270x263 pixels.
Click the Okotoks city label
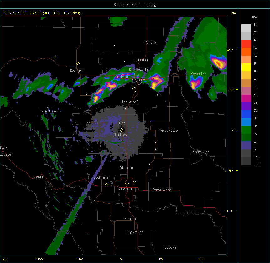point(129,219)
